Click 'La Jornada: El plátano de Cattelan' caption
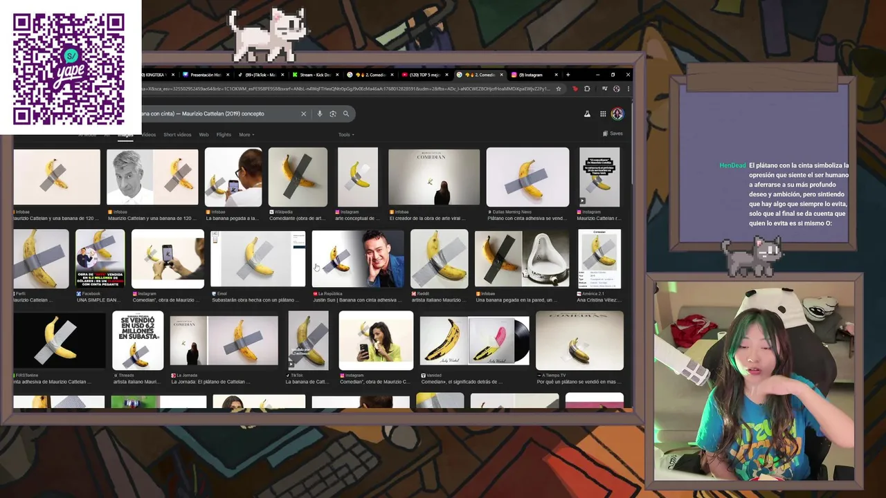 [x=210, y=382]
